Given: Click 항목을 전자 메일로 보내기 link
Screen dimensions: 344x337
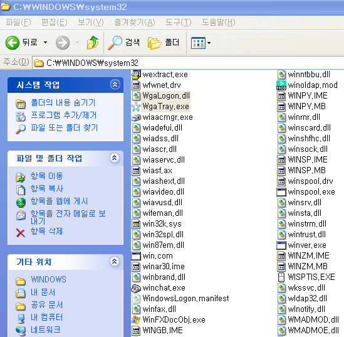Looking at the screenshot, I should point(68,217).
